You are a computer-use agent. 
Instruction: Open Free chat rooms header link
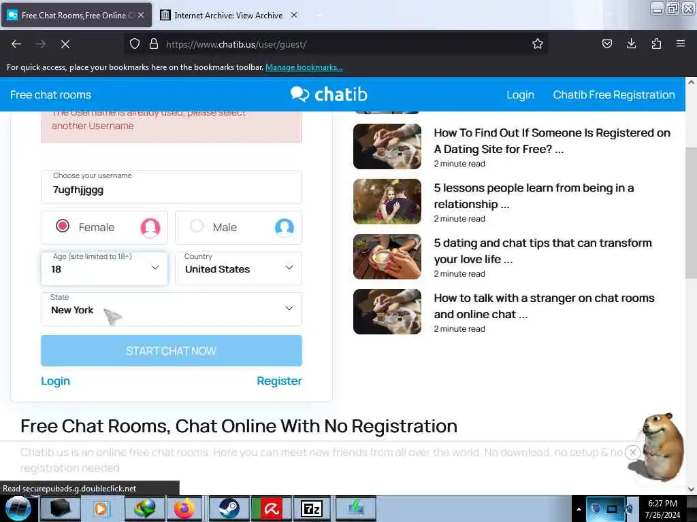pos(50,94)
